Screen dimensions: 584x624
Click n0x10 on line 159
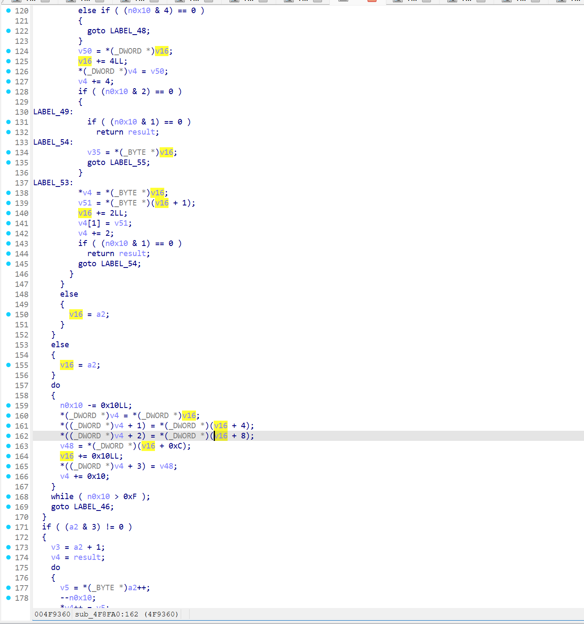[x=71, y=405]
